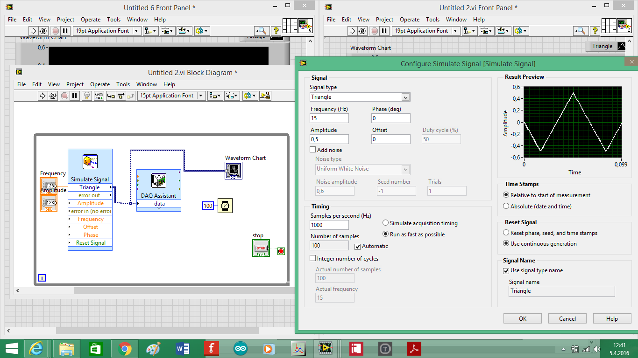Click Abort Execution in Block Diagram toolbar

[x=64, y=96]
